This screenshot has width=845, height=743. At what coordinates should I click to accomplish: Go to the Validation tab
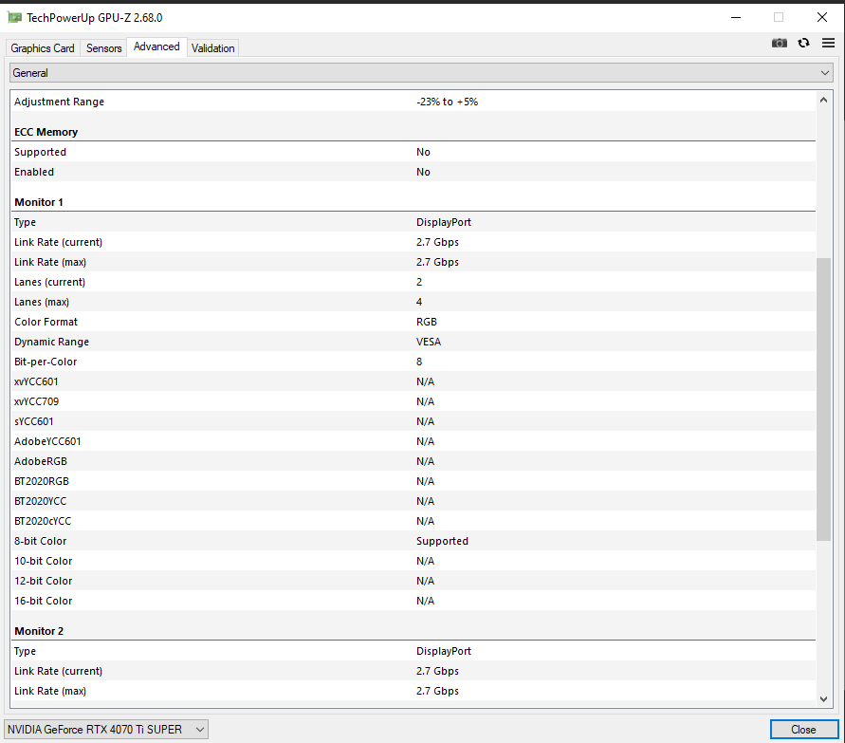[x=212, y=48]
